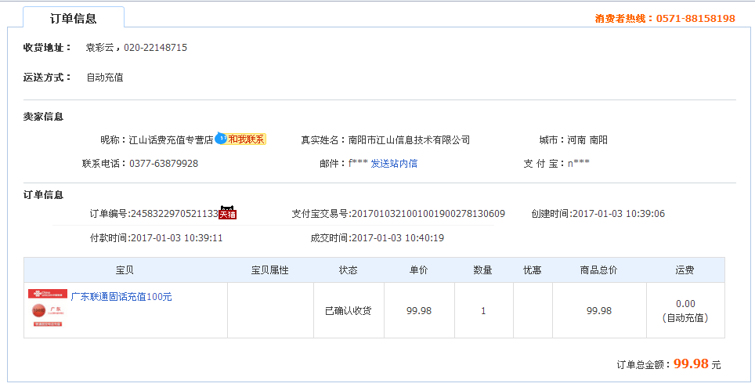The image size is (755, 387).
Task: Click the order total 99.98 amount
Action: click(691, 363)
